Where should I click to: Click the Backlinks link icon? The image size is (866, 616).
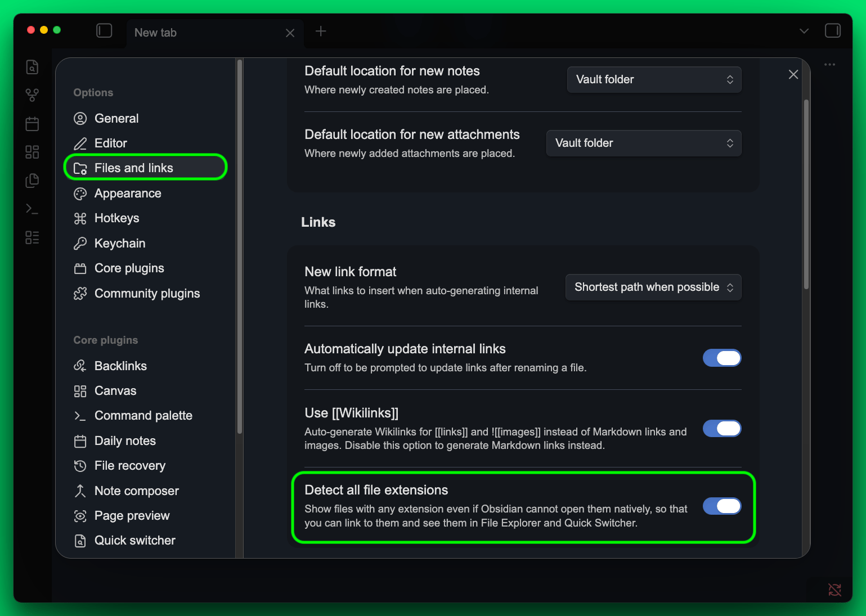tap(80, 366)
